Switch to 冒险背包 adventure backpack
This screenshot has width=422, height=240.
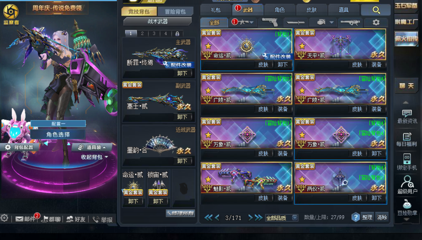point(175,12)
